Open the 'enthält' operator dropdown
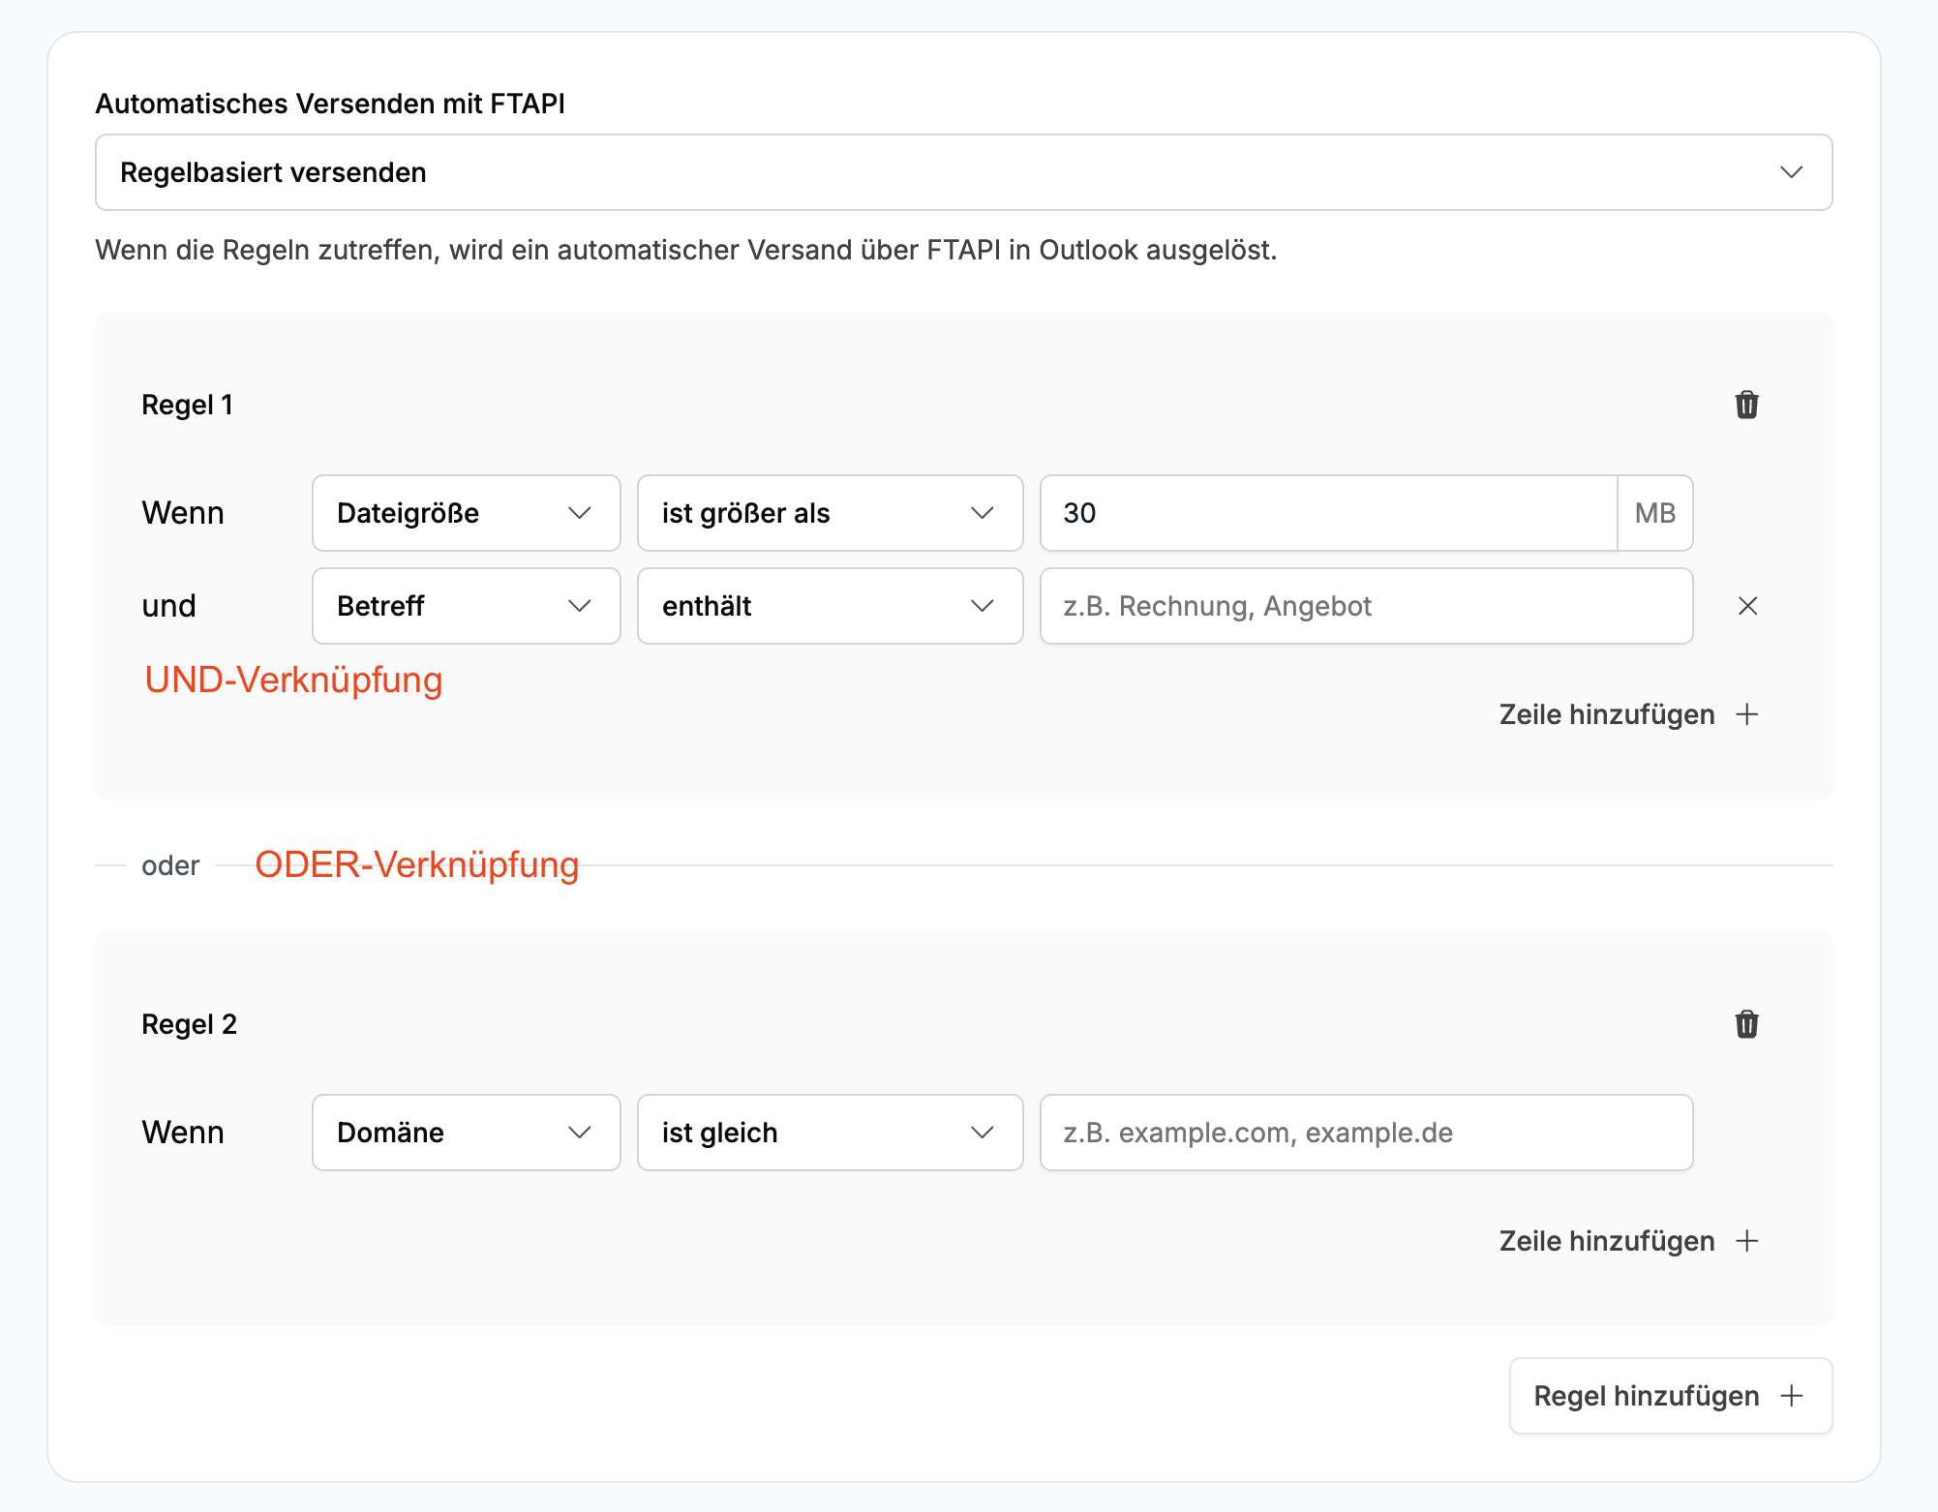Image resolution: width=1938 pixels, height=1512 pixels. [830, 606]
